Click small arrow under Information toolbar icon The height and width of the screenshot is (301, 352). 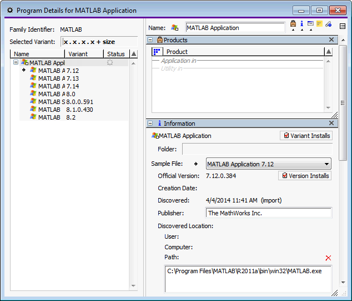point(302,29)
